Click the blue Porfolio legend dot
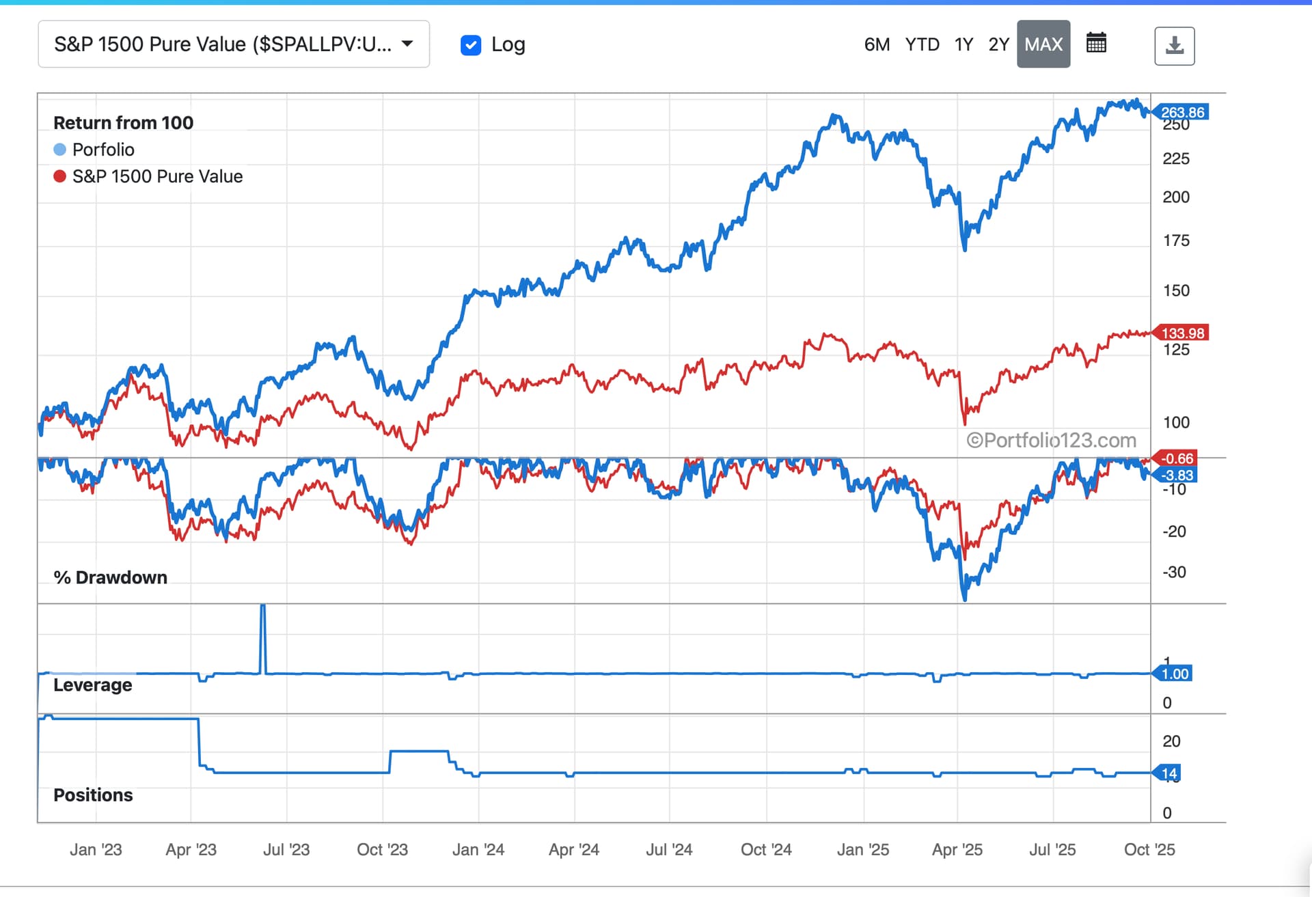Viewport: 1312px width, 897px height. (60, 150)
